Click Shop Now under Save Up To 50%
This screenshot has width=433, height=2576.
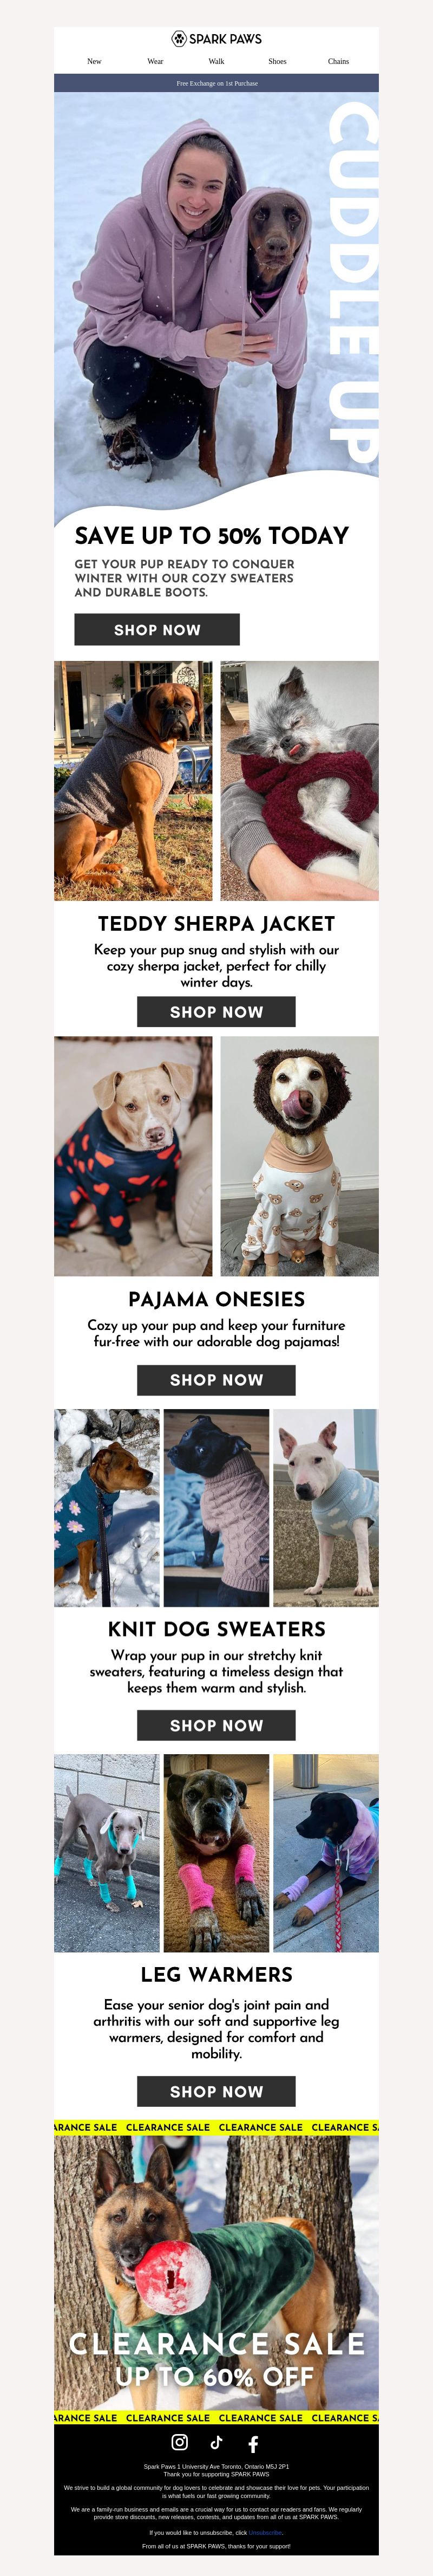[157, 629]
